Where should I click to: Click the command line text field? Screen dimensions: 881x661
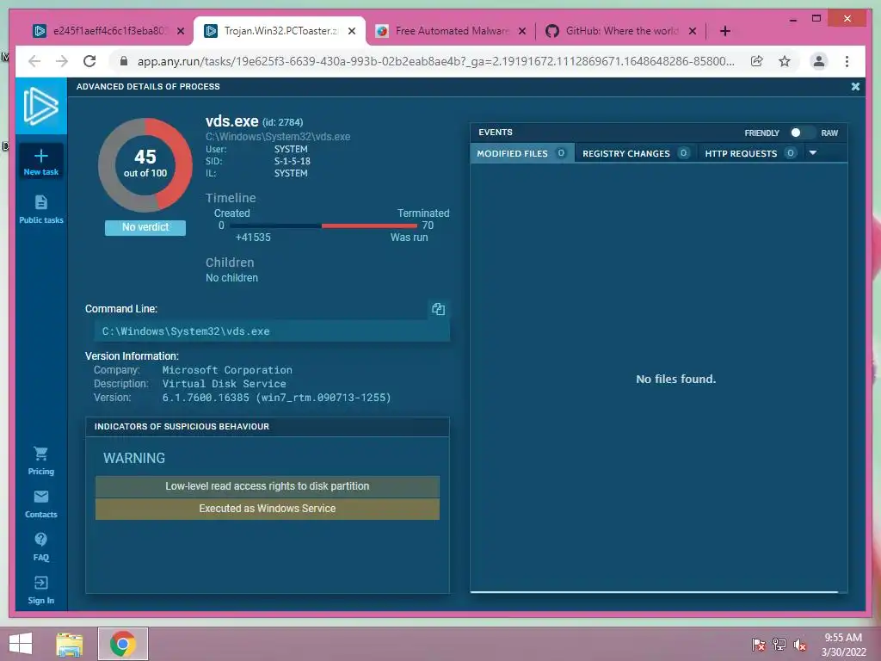click(x=272, y=331)
